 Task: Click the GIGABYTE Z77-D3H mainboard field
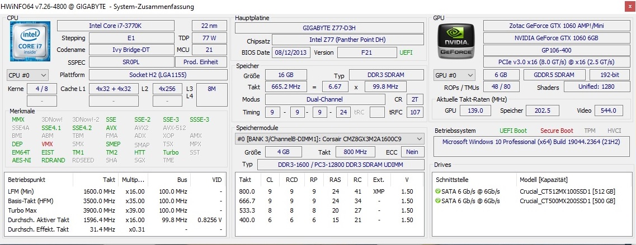tap(329, 28)
